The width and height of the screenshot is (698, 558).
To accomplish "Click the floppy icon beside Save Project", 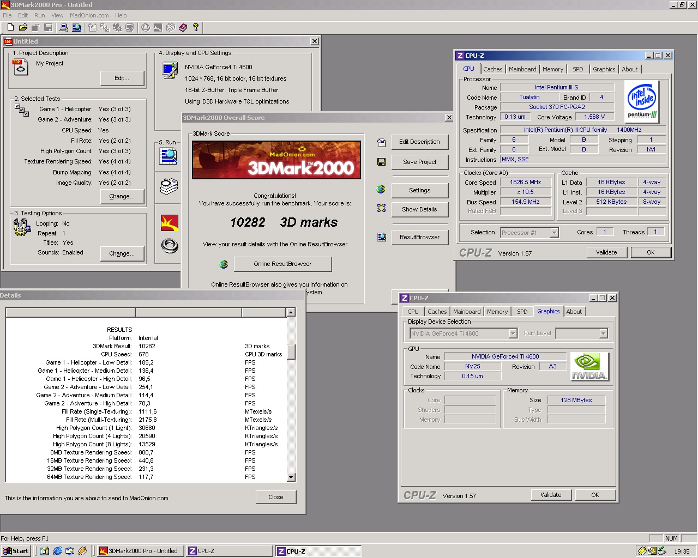I will coord(381,162).
